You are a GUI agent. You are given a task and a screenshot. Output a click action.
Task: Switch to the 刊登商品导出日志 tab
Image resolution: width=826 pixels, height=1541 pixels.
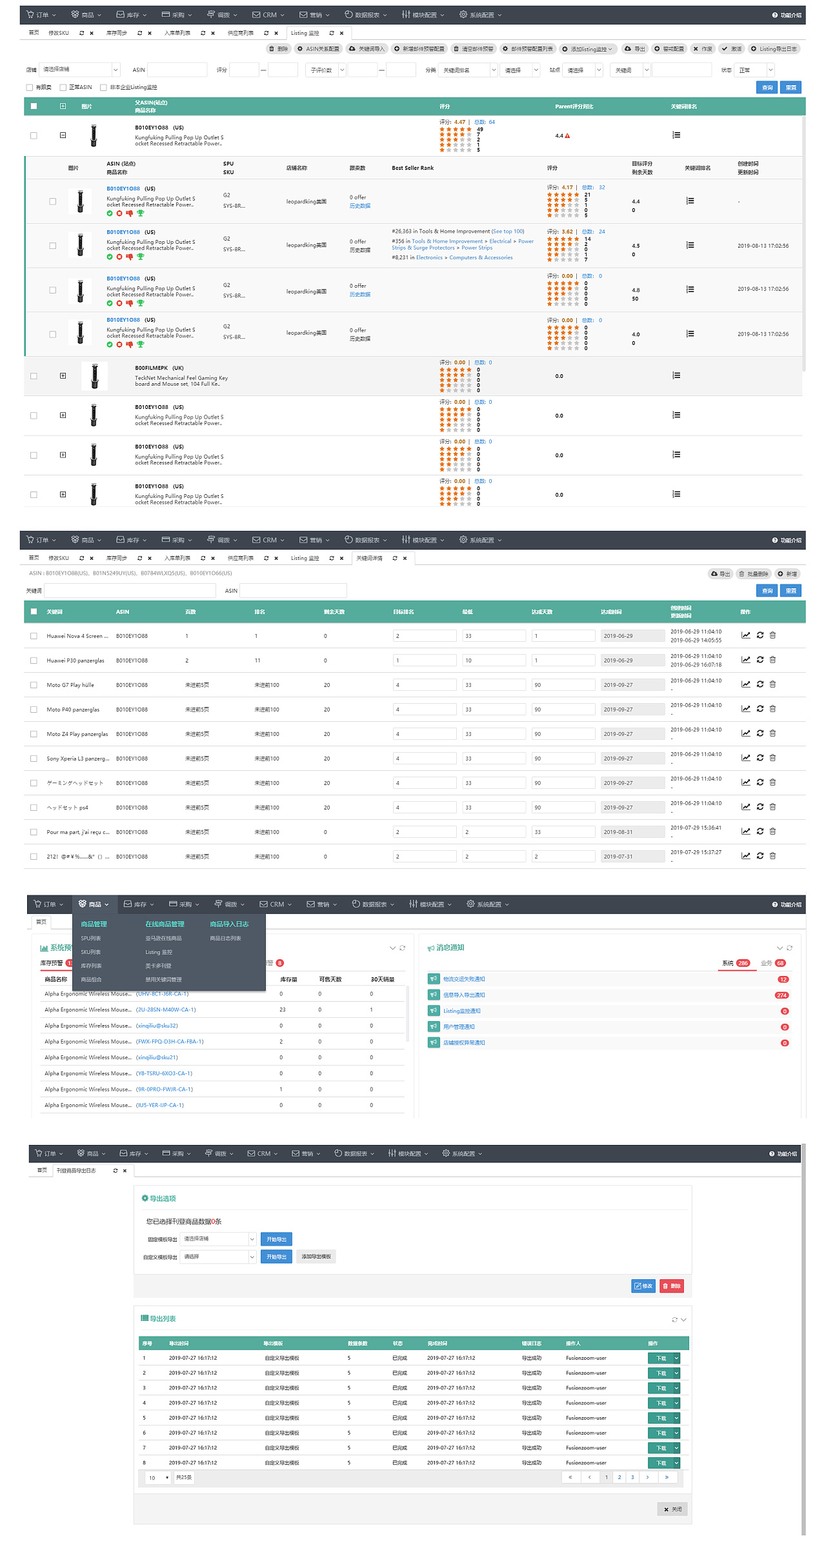click(x=76, y=1170)
